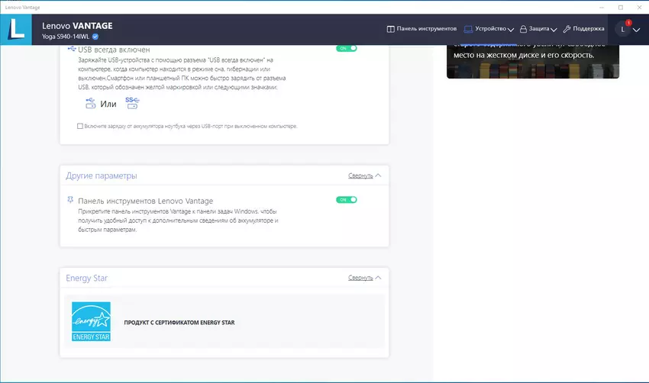Click the pin icon beside Панель инструментов Lenovo Vantage
This screenshot has width=649, height=383.
coord(70,200)
